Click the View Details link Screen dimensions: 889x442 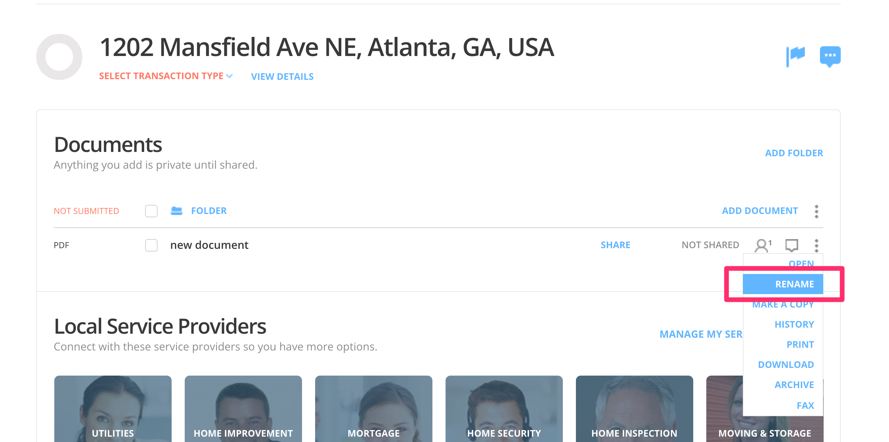(282, 77)
